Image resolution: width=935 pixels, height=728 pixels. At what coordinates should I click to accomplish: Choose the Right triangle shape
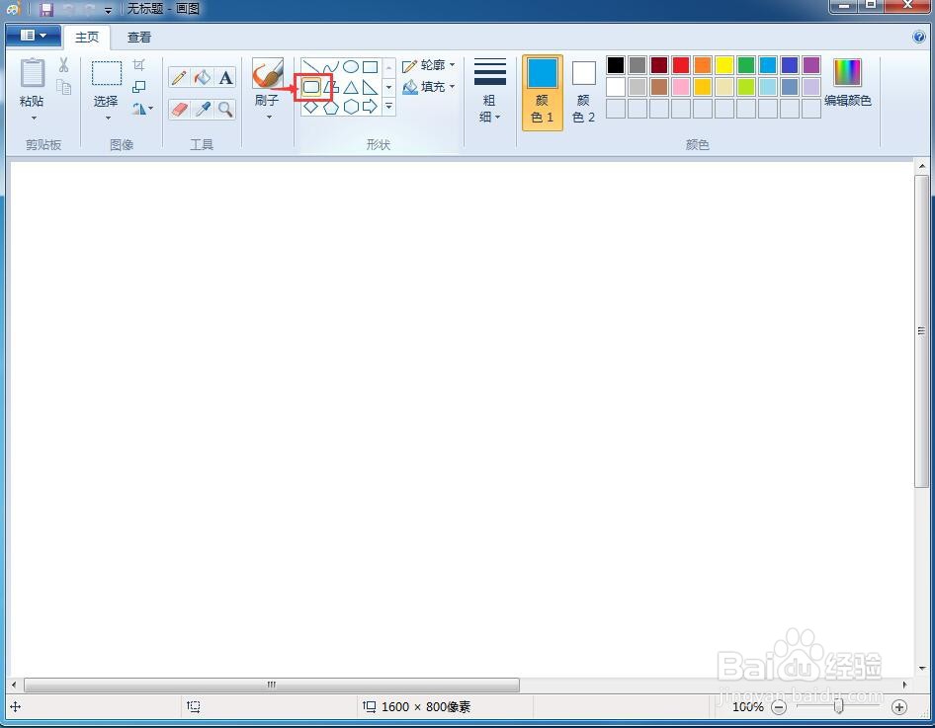371,88
